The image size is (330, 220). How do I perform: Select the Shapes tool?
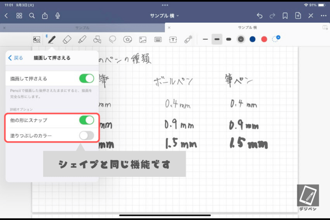click(97, 40)
